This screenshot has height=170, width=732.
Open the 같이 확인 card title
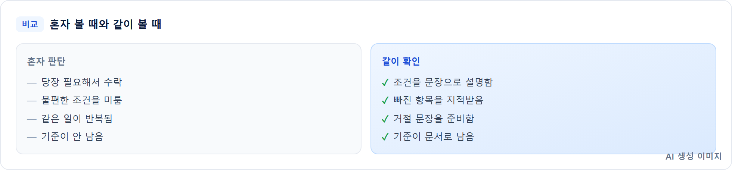point(401,61)
